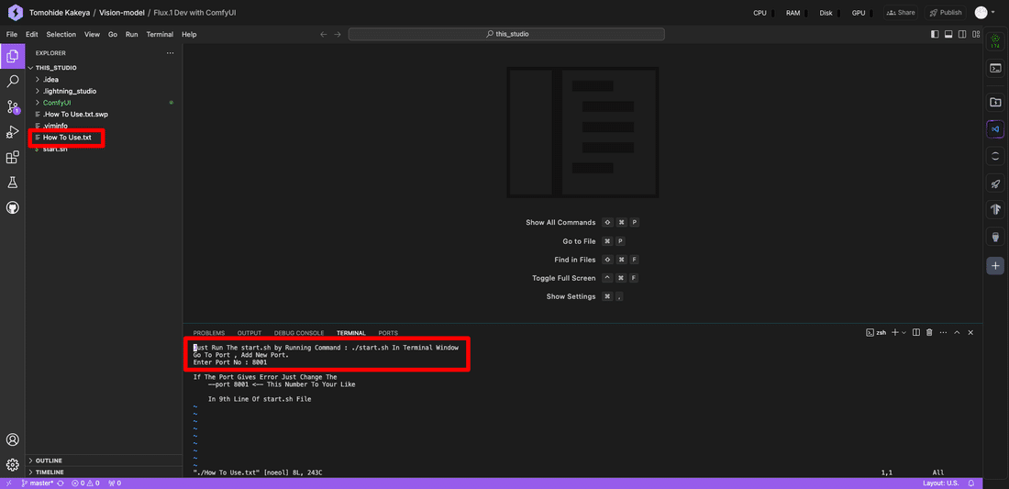The image size is (1009, 489).
Task: Open the Vision-model breadcrumb link
Action: [122, 13]
